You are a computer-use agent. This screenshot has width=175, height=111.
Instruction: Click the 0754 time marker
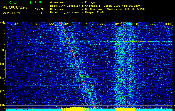[68, 24]
